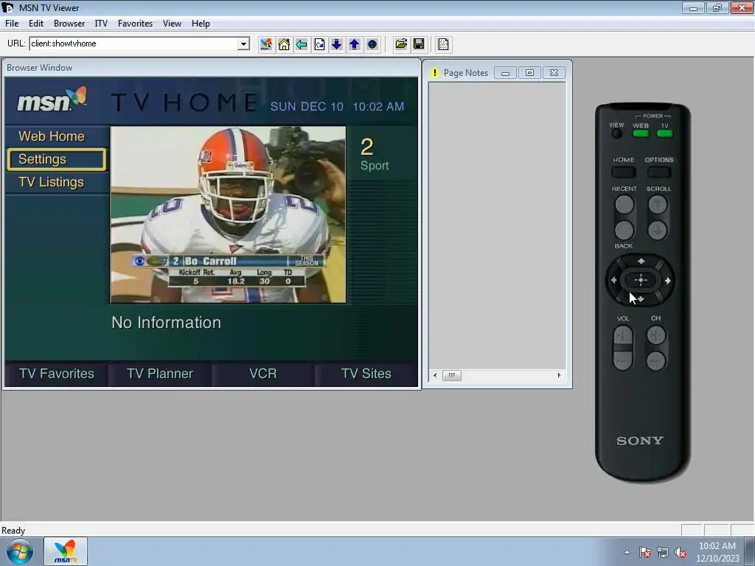Open the URL dropdown arrow

point(243,43)
